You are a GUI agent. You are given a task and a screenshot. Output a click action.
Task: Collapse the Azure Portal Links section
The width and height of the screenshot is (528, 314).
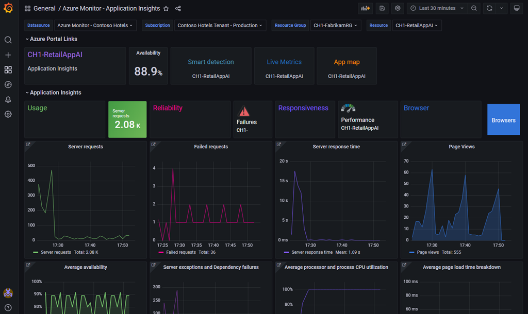coord(52,39)
